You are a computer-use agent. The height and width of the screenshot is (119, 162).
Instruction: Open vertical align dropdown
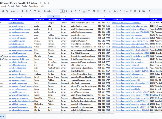tap(111, 11)
